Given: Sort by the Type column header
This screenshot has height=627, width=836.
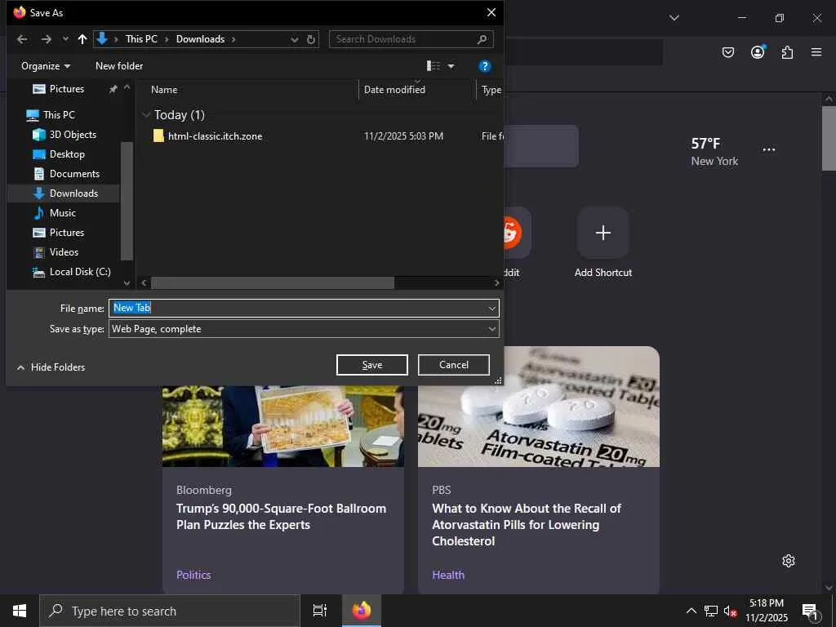Looking at the screenshot, I should [x=491, y=90].
